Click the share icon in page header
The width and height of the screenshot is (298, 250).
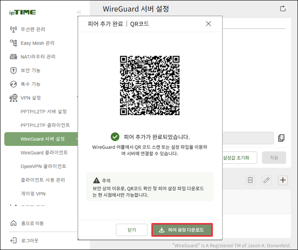[x=283, y=8]
